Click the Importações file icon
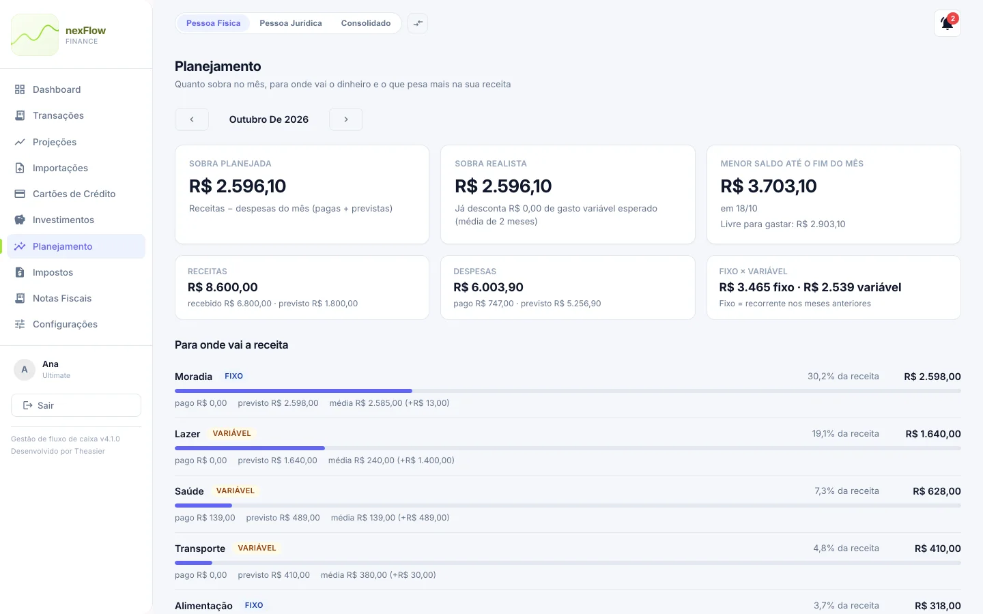The height and width of the screenshot is (614, 983). tap(20, 168)
